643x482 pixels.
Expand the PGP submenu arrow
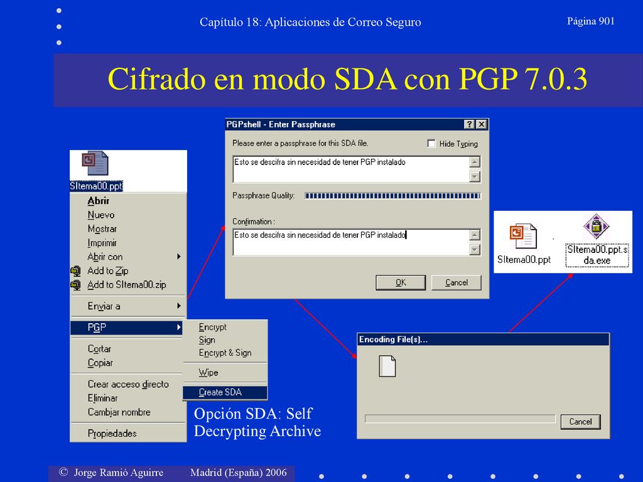(x=179, y=327)
